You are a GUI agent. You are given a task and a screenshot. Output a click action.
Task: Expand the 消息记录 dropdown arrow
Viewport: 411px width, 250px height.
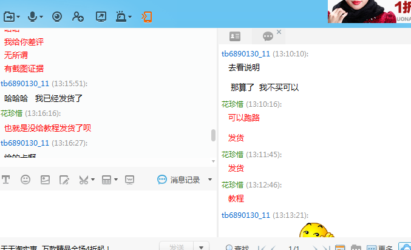(x=210, y=180)
